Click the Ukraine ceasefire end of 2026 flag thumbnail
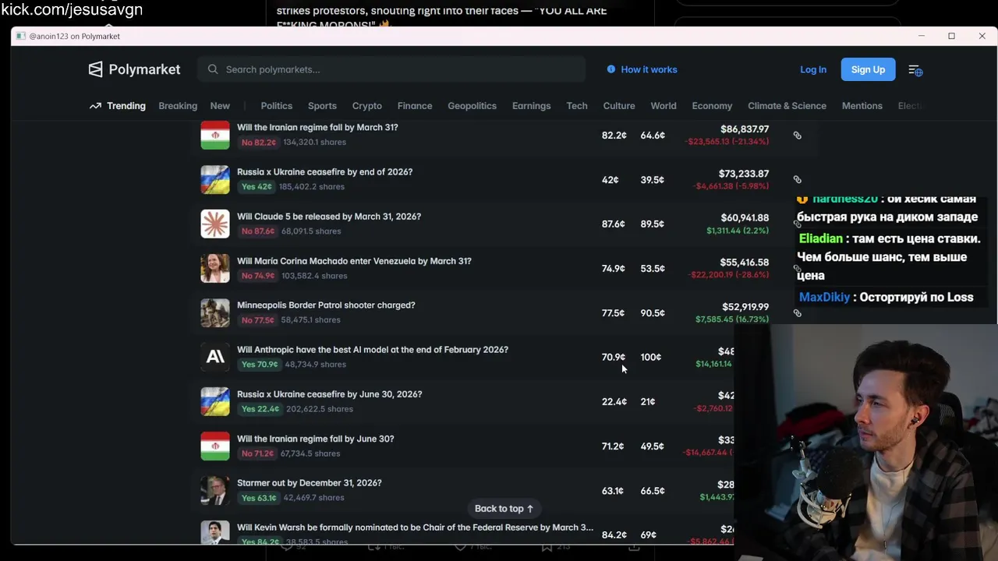 [215, 179]
